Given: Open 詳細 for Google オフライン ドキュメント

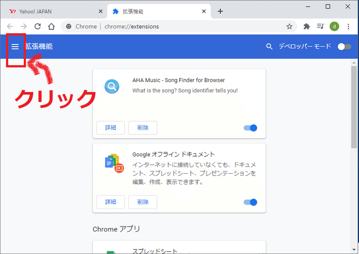Looking at the screenshot, I should click(x=110, y=202).
